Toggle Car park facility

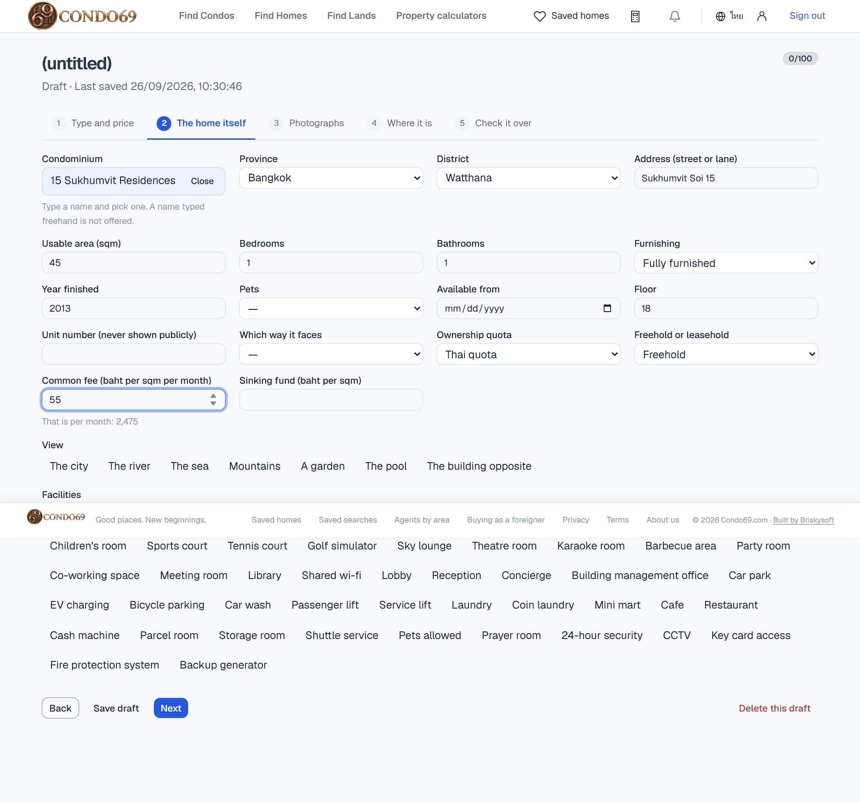[x=749, y=575]
